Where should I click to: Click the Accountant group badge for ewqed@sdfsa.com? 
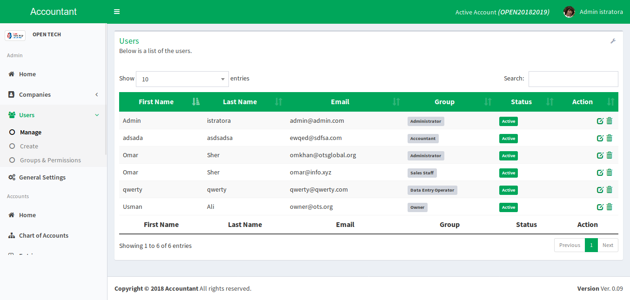tap(423, 139)
